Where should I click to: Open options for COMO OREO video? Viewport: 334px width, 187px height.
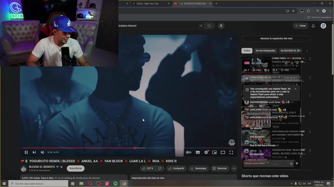(x=310, y=59)
